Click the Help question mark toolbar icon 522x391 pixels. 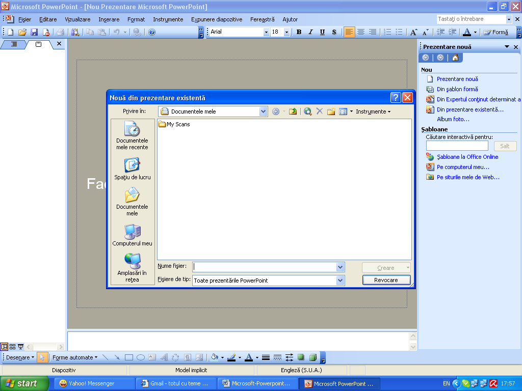pos(152,32)
